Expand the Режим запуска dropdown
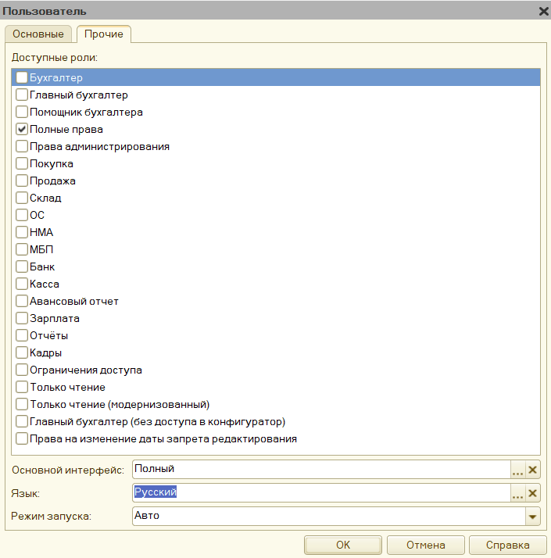This screenshot has width=551, height=558. coord(533,517)
